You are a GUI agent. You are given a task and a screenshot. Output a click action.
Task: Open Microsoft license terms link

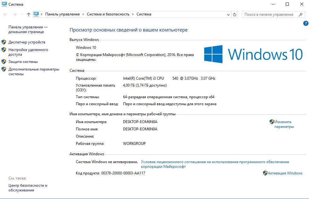point(215,164)
